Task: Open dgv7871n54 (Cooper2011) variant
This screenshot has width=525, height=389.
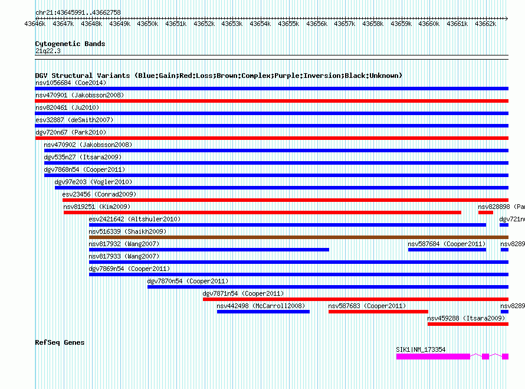Action: pyautogui.click(x=243, y=293)
